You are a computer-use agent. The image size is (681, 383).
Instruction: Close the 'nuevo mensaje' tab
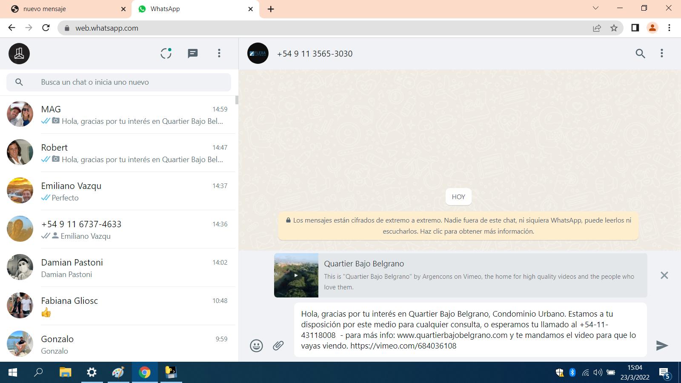[123, 9]
